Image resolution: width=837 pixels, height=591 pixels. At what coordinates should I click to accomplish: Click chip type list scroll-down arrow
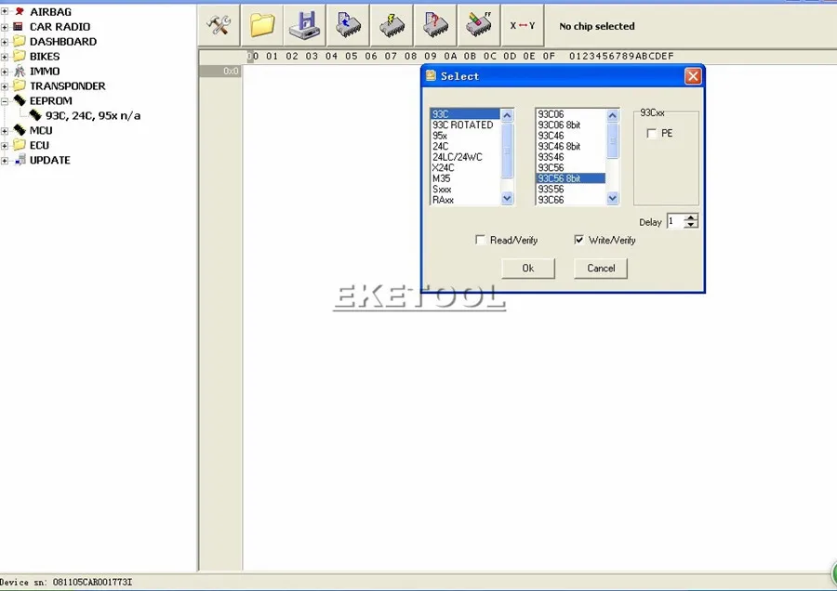(612, 199)
